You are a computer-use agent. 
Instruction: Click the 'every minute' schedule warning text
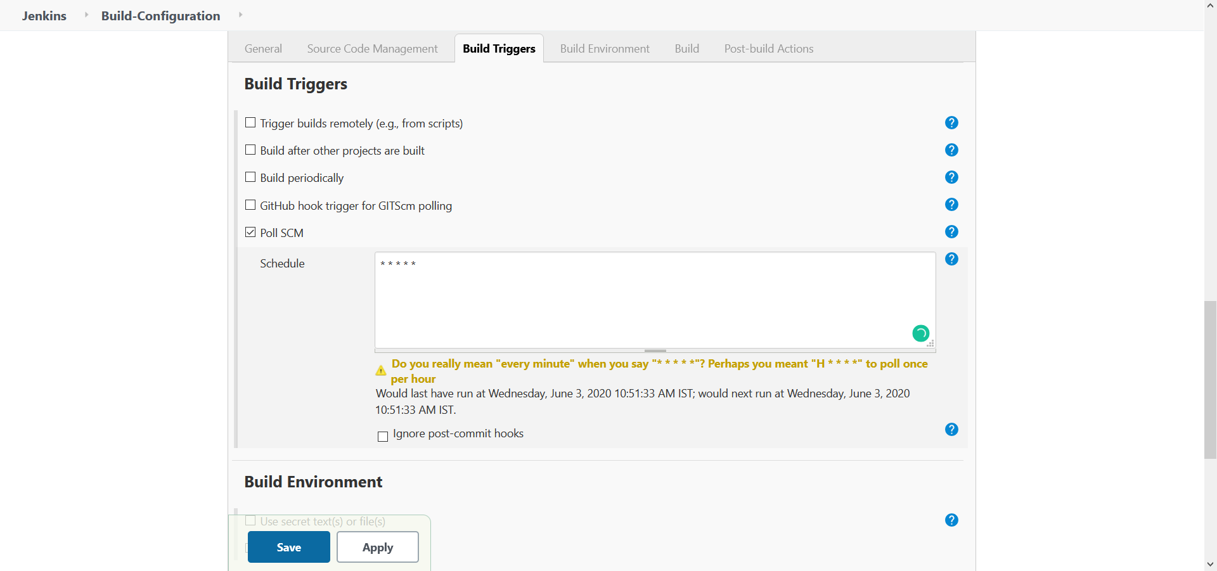tap(659, 371)
